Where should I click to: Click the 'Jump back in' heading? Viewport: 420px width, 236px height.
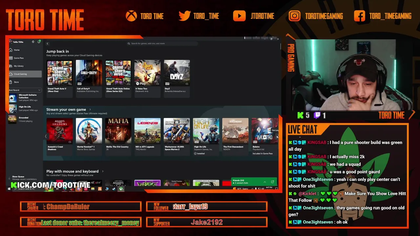point(57,51)
